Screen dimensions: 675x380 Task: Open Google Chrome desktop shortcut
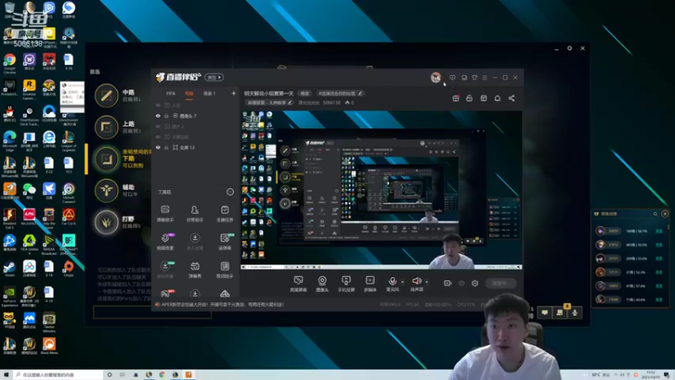[x=9, y=63]
